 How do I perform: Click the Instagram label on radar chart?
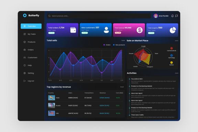(x=150, y=67)
